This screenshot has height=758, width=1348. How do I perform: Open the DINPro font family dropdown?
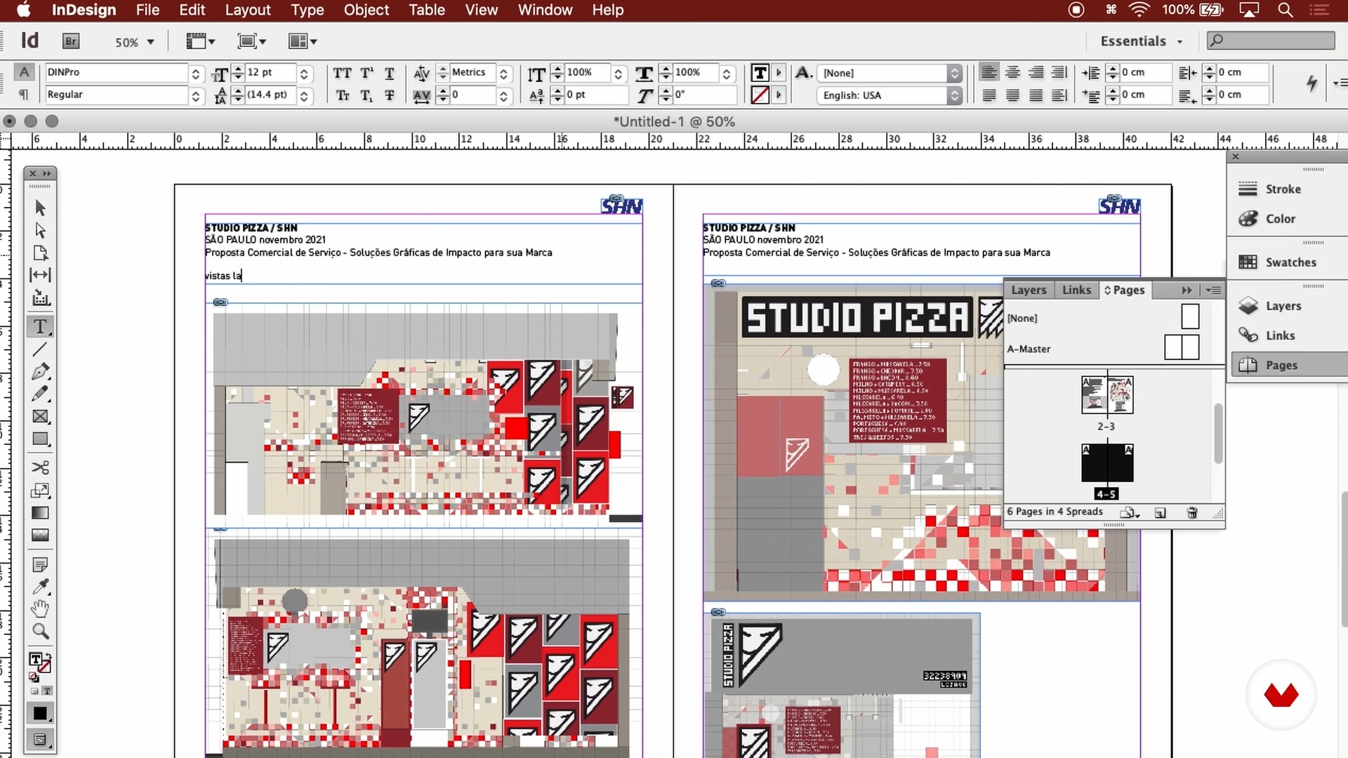(x=196, y=73)
